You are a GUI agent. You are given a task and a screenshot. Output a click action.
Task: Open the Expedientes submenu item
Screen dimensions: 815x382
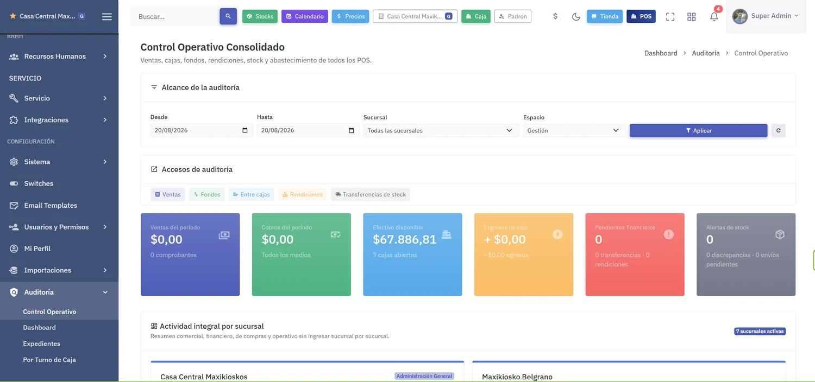click(41, 343)
